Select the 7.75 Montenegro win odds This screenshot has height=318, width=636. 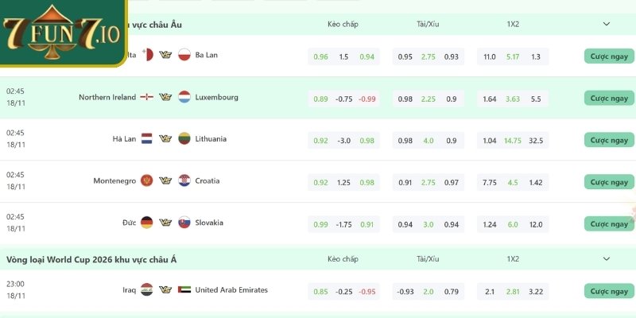coord(489,182)
